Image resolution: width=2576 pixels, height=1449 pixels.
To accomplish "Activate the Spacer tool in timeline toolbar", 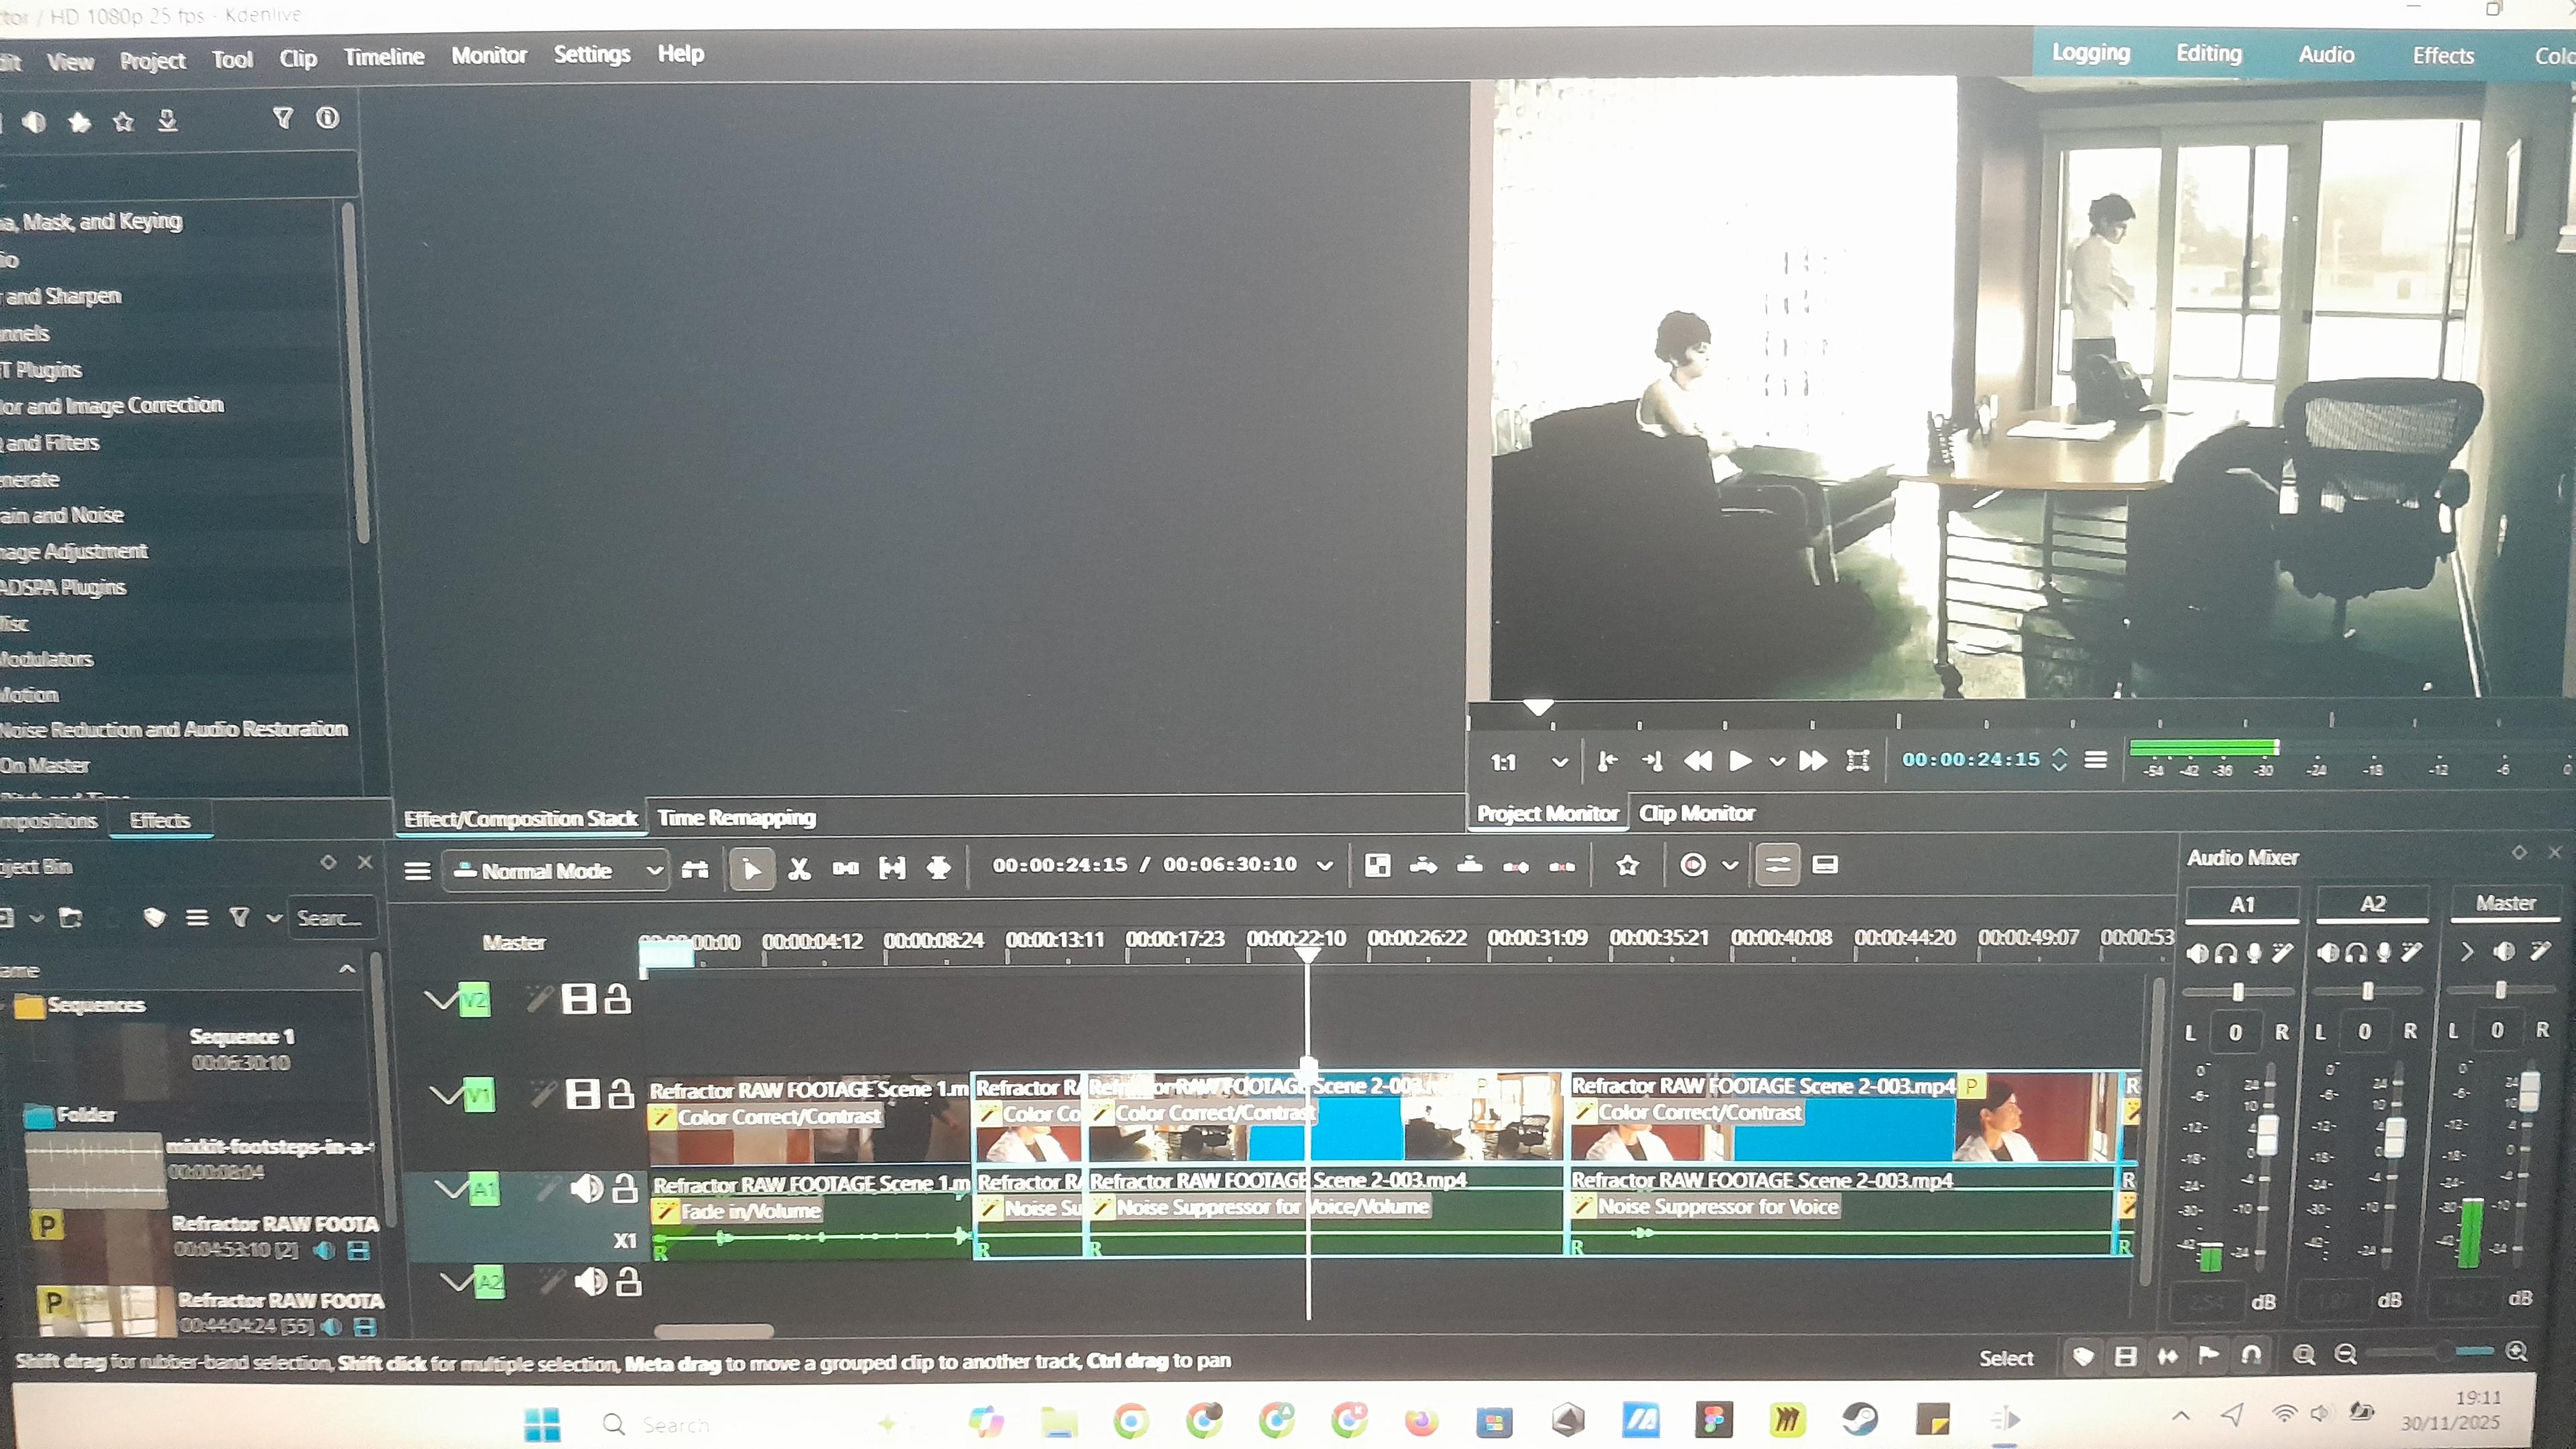I will pyautogui.click(x=846, y=869).
